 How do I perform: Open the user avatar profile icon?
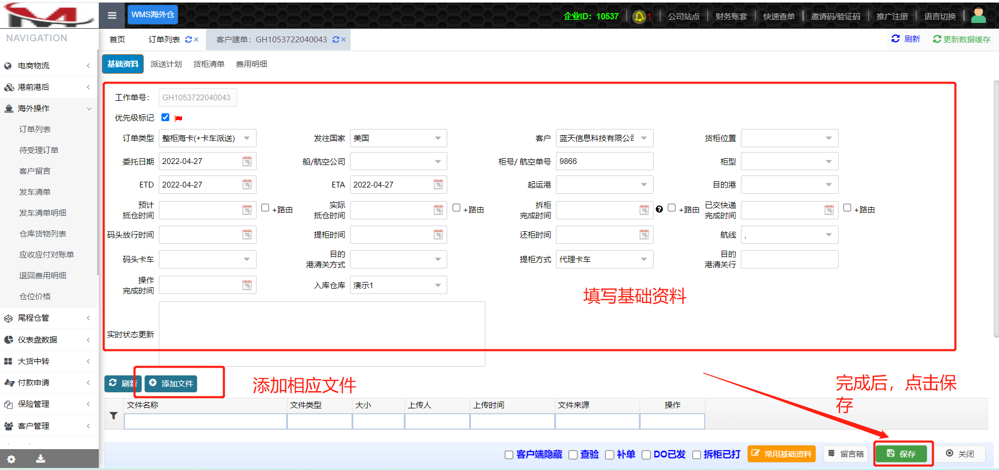click(978, 16)
